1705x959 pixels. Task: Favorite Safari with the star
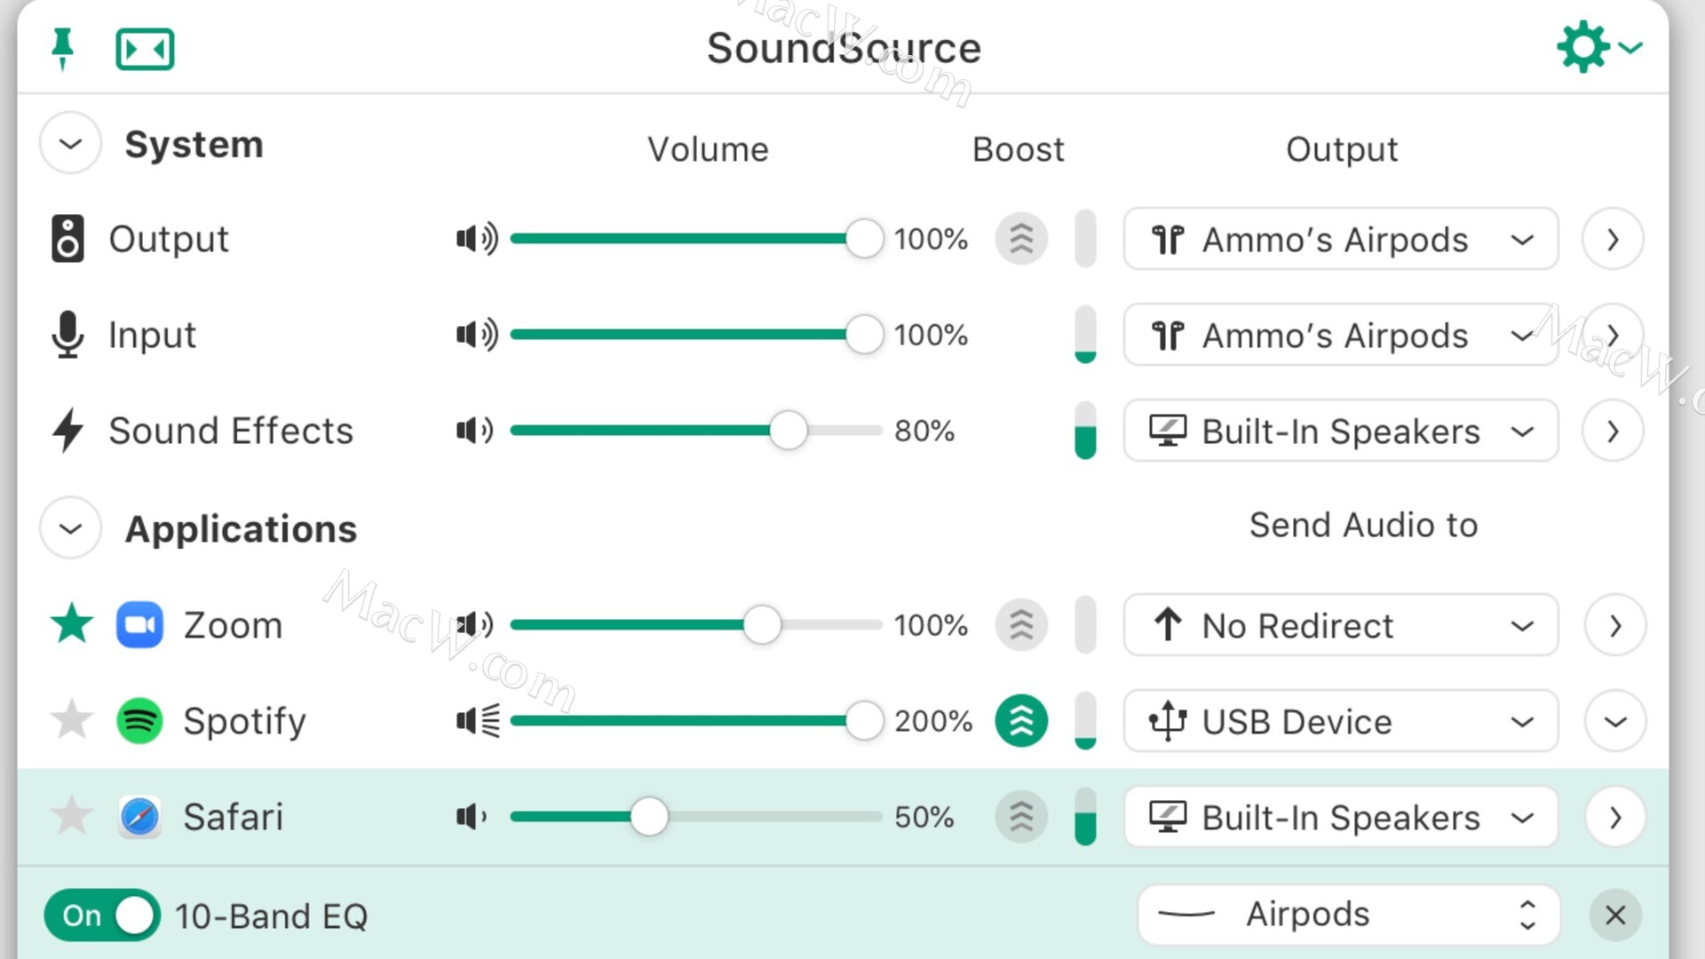pos(72,815)
